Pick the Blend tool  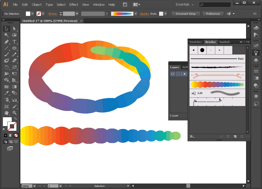[x=14, y=93]
